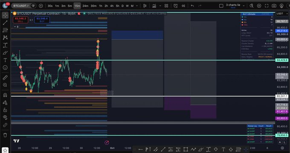The height and width of the screenshot is (153, 290).
Task: Take a chart snapshot with camera icon
Action: (x=274, y=6)
